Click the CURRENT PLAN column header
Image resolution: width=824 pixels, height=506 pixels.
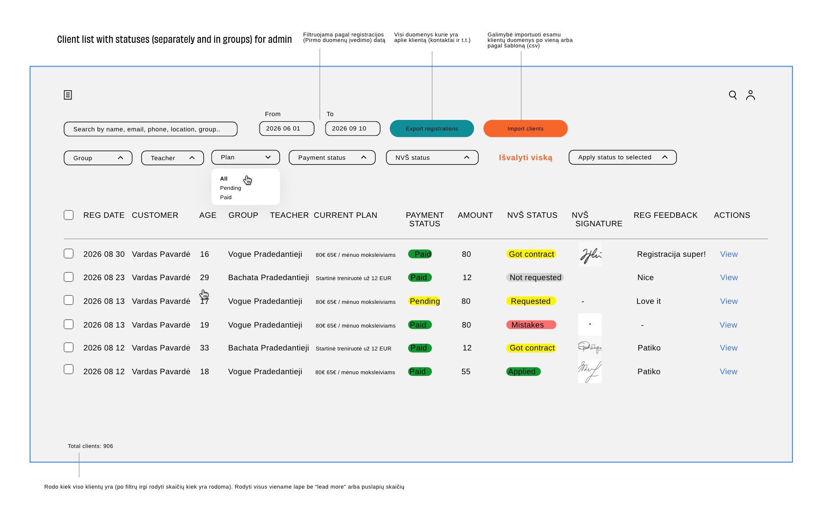click(345, 215)
